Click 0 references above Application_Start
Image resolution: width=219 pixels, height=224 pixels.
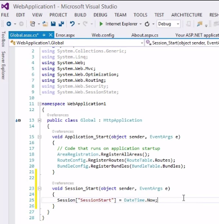(x=63, y=132)
